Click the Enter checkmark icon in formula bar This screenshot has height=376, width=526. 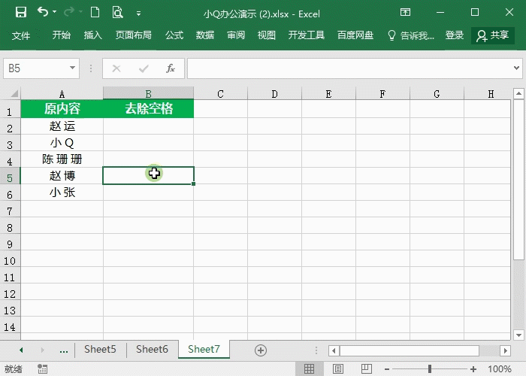click(x=144, y=68)
